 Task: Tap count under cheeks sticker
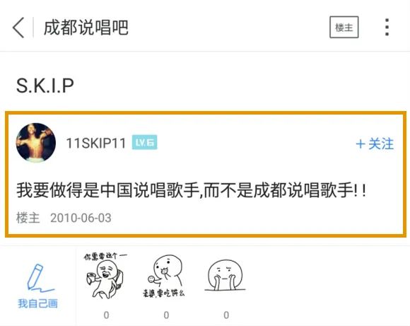[x=226, y=315]
